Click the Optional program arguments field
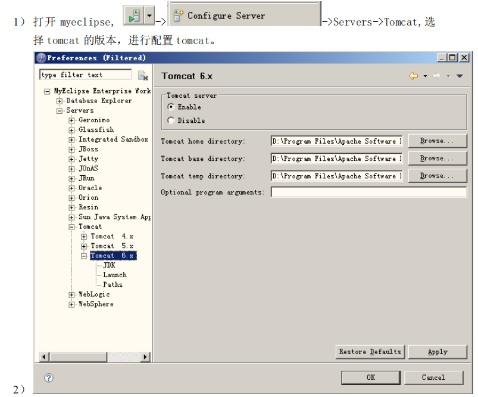This screenshot has height=397, width=478. tap(368, 192)
